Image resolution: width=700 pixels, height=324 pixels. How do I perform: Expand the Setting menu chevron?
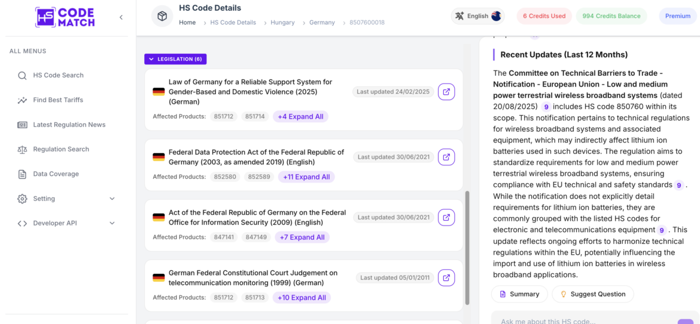(112, 199)
